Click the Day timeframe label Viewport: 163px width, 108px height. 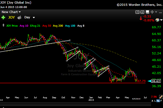27,17
